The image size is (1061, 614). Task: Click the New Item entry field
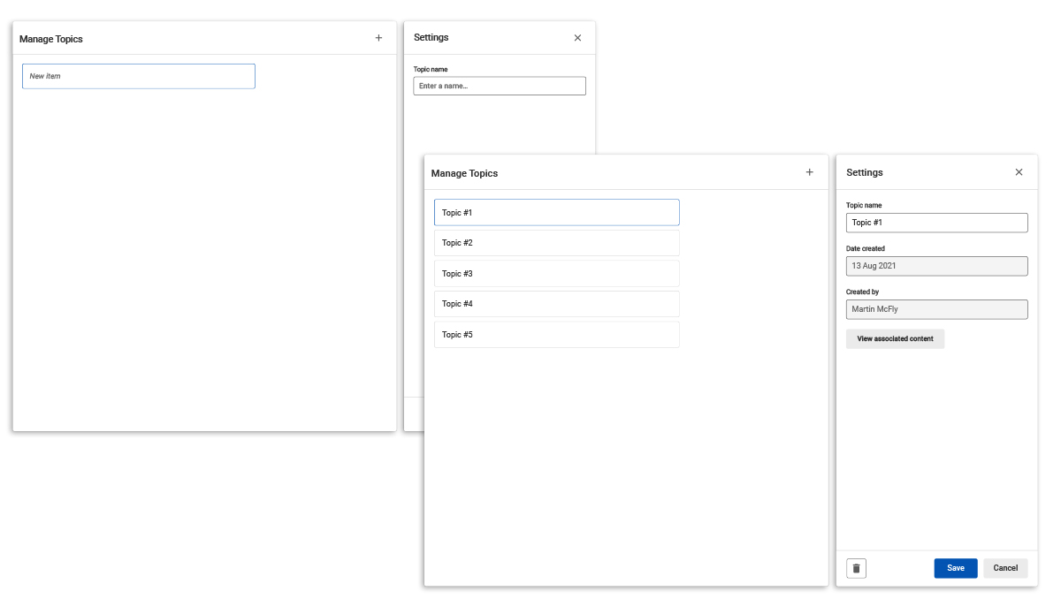pos(139,76)
